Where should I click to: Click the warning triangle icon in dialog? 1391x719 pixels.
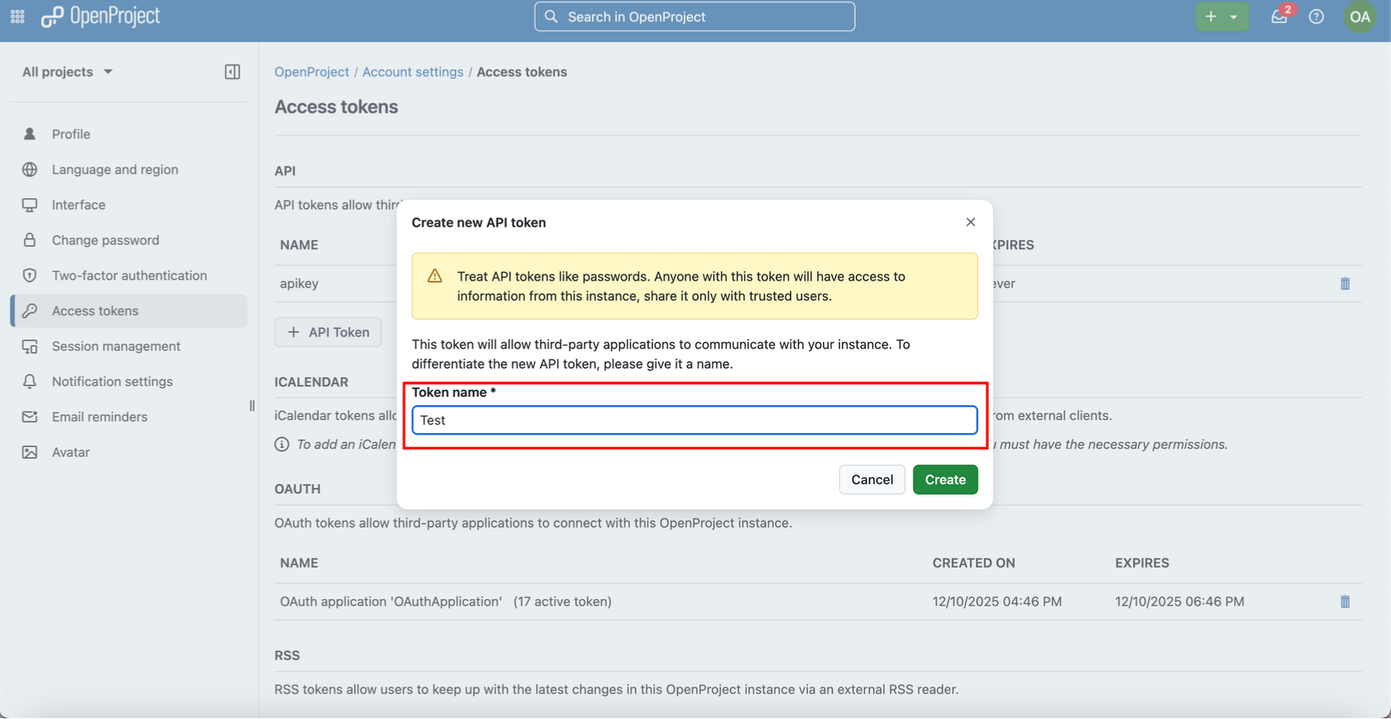point(435,276)
